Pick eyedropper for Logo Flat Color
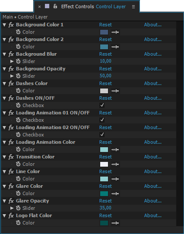The height and width of the screenshot is (234, 184). pyautogui.click(x=115, y=223)
